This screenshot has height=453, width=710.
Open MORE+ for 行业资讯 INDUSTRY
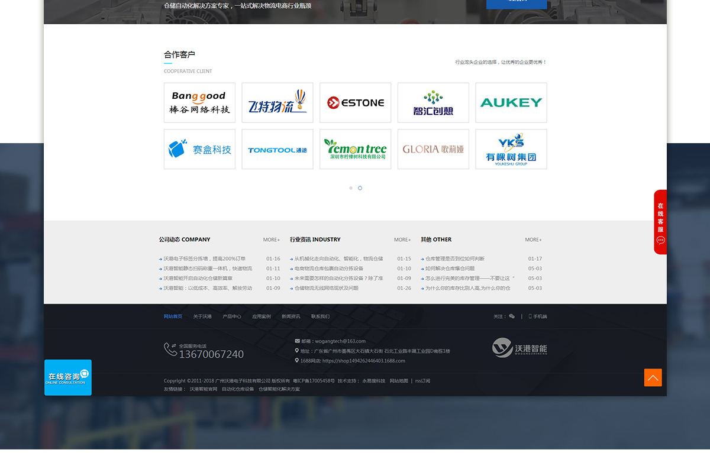coord(402,240)
